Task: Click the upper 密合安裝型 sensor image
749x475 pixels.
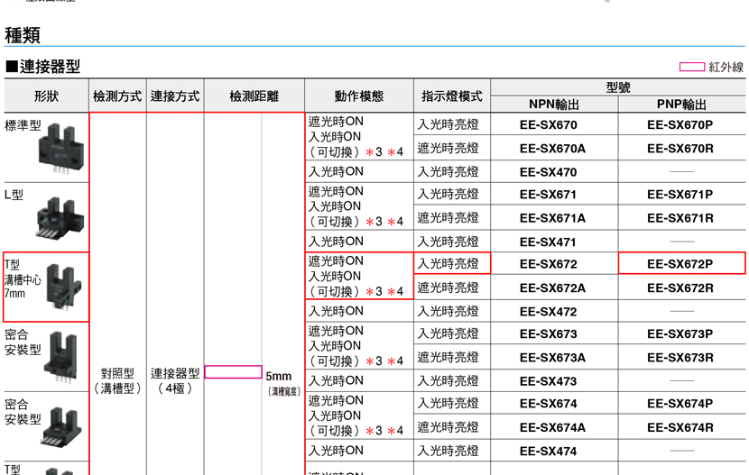Action: (61, 357)
